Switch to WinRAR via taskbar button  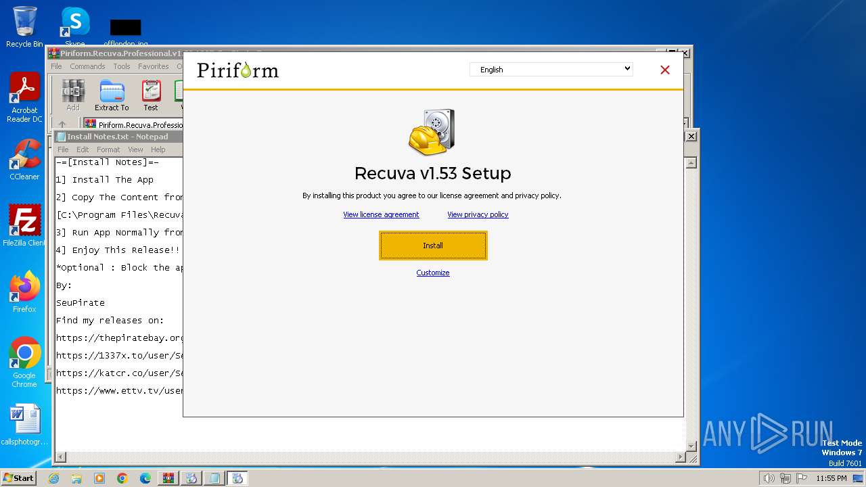pyautogui.click(x=168, y=478)
